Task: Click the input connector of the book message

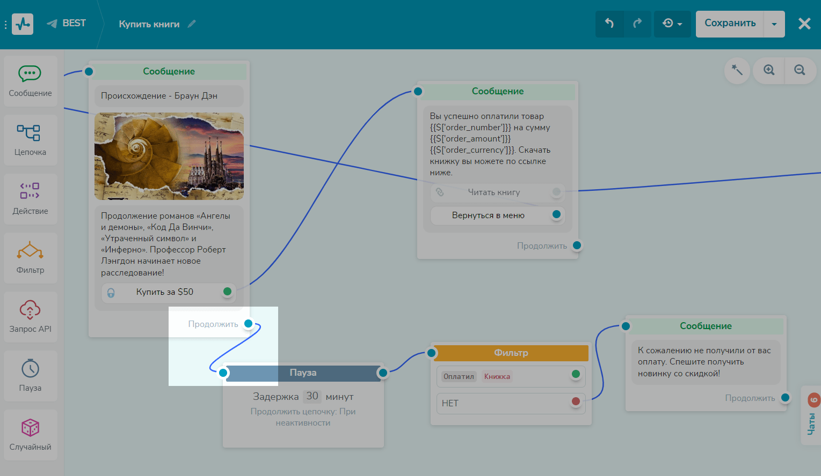Action: tap(89, 72)
